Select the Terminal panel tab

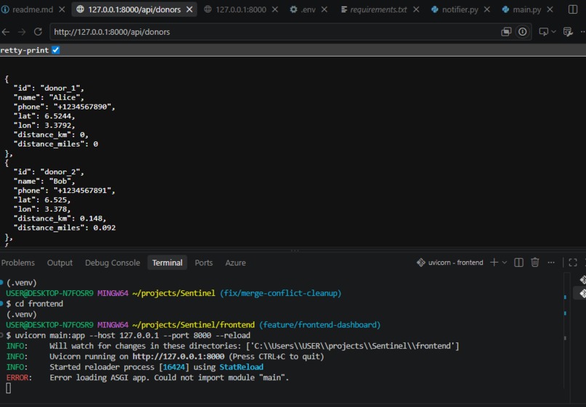(167, 263)
